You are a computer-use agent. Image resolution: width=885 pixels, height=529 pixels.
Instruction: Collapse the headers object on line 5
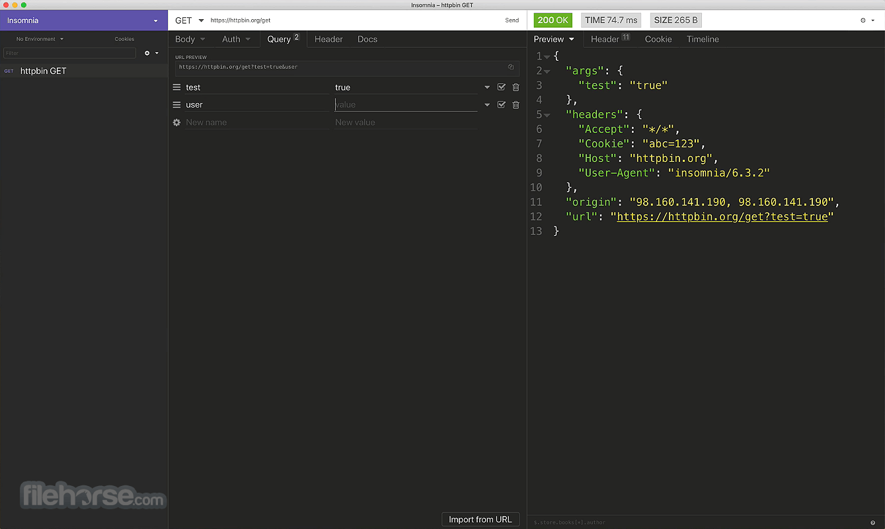tap(547, 115)
